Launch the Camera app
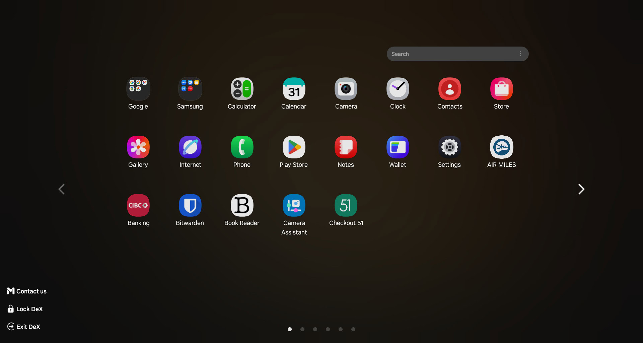The image size is (643, 343). (x=346, y=89)
